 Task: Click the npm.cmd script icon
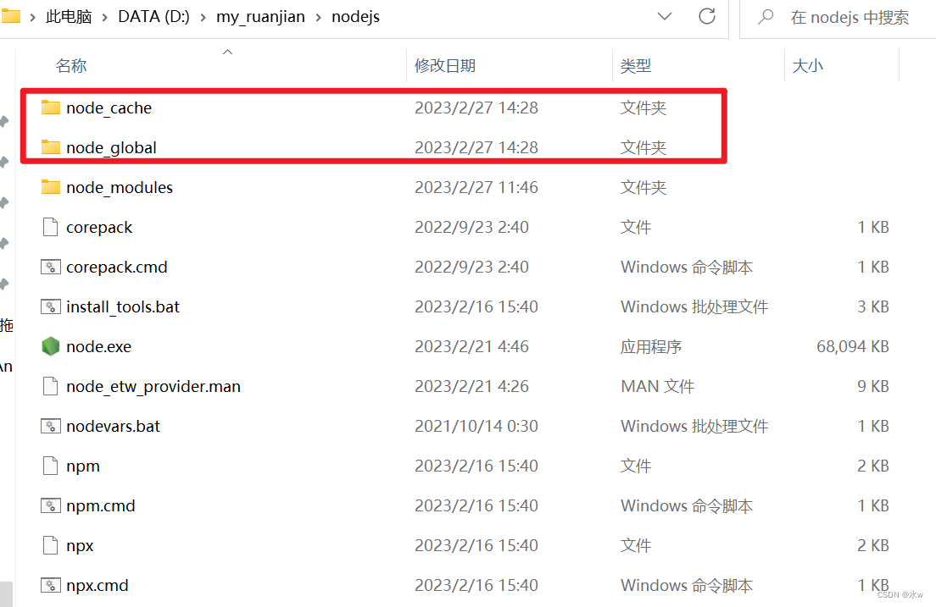click(x=51, y=505)
